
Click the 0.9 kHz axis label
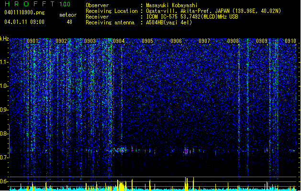pyautogui.click(x=4, y=110)
